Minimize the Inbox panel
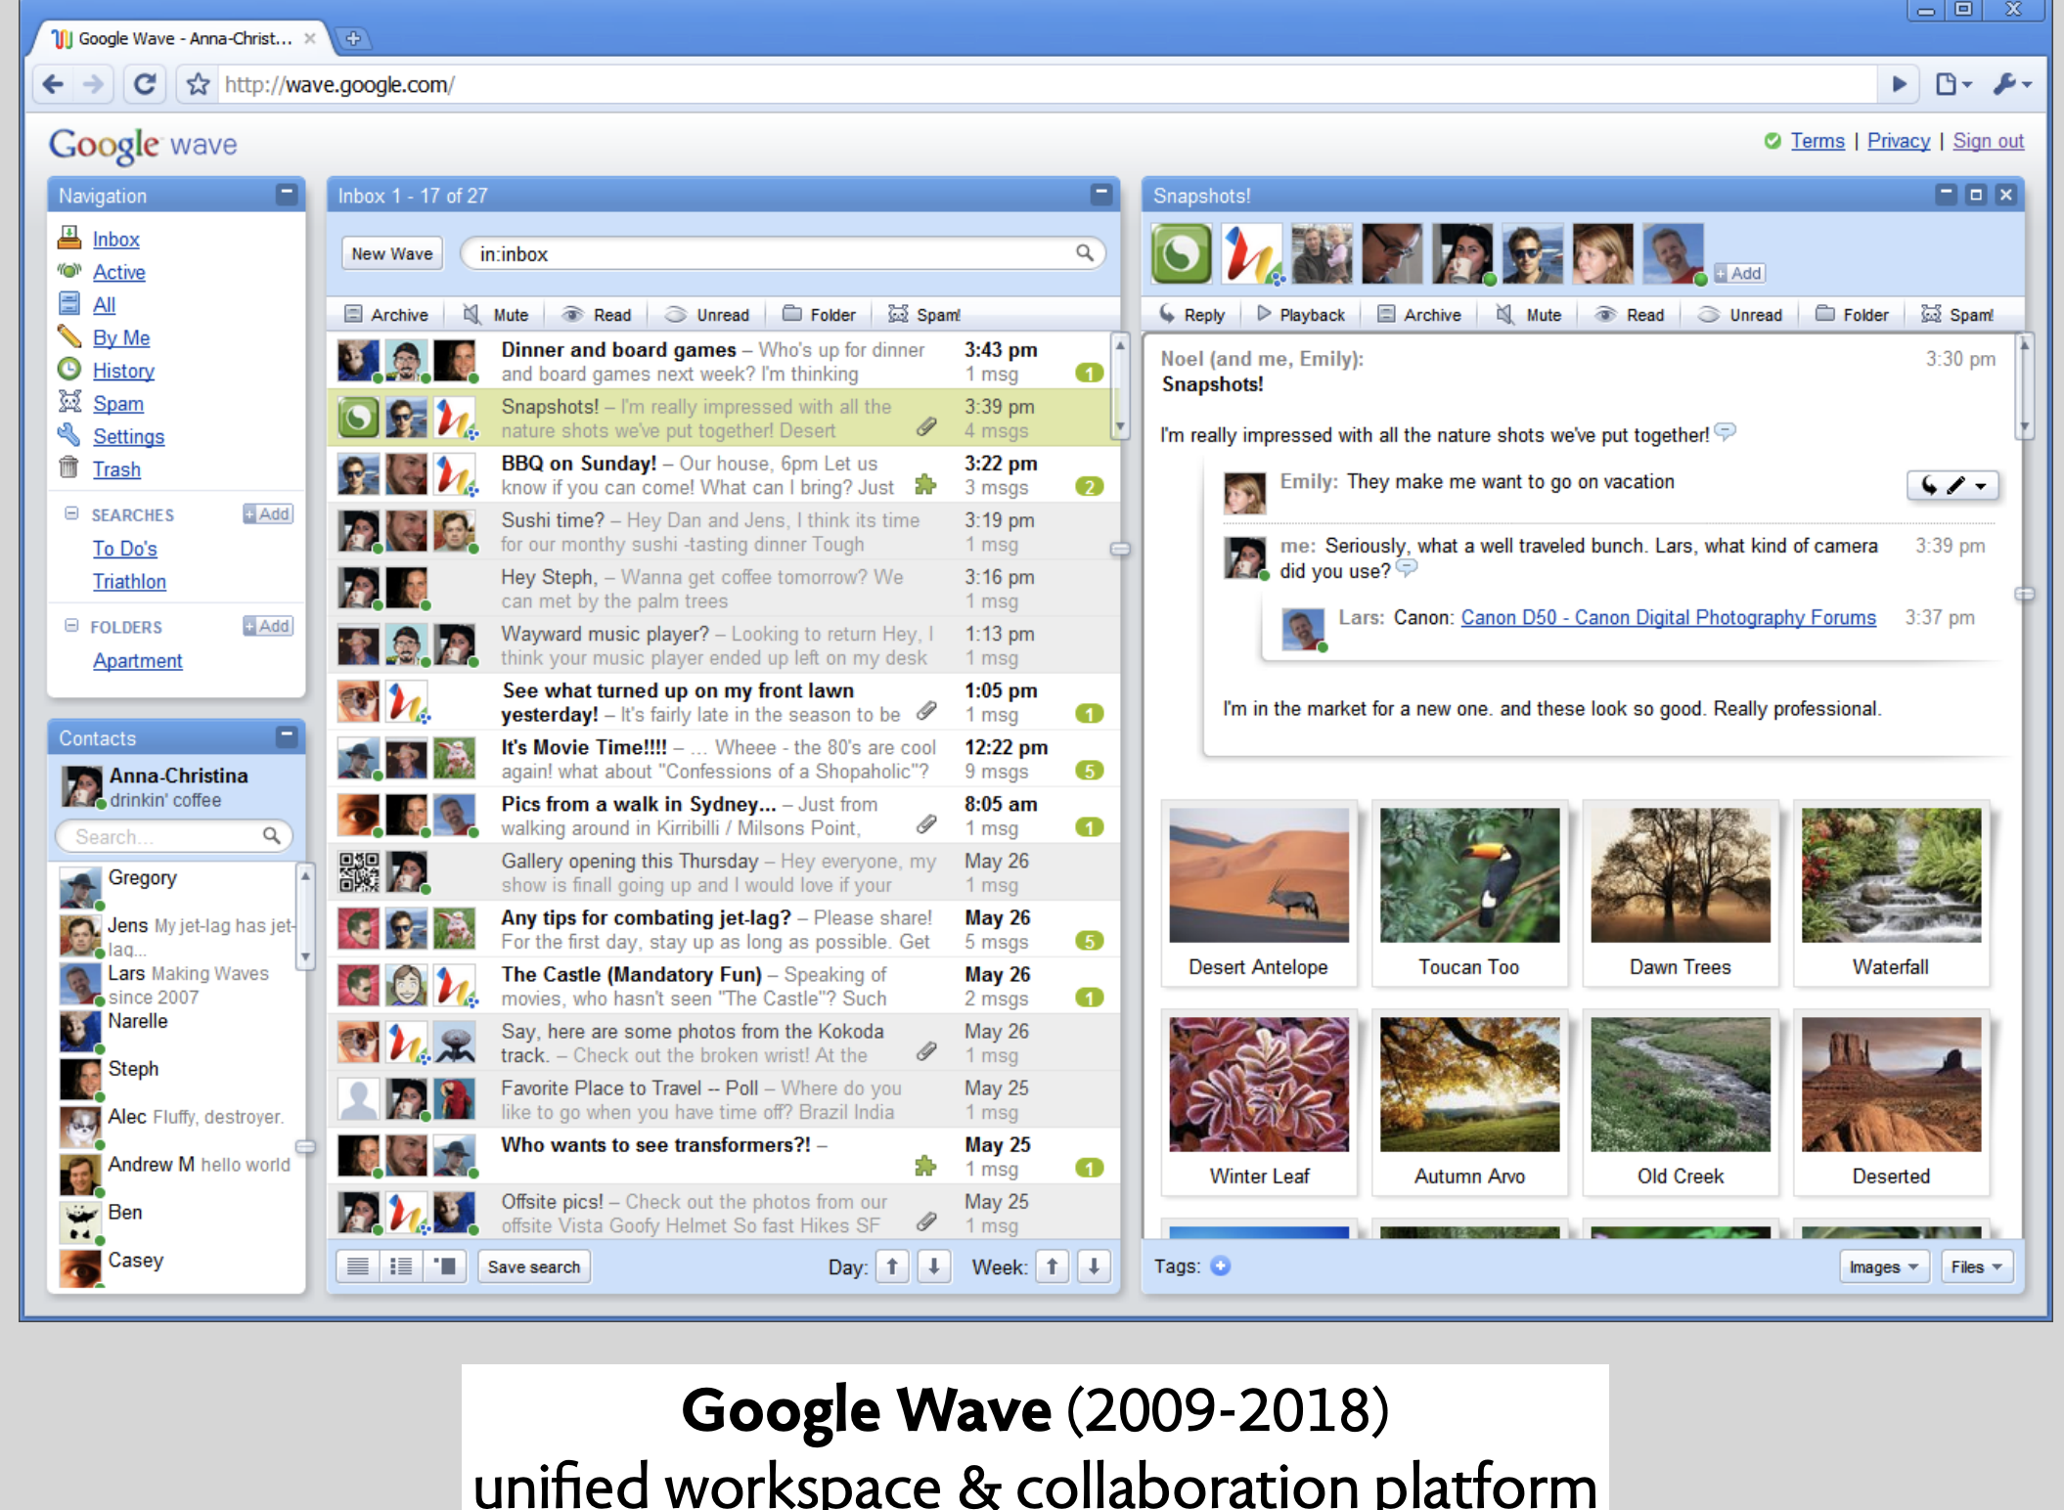2064x1510 pixels. click(x=1100, y=194)
